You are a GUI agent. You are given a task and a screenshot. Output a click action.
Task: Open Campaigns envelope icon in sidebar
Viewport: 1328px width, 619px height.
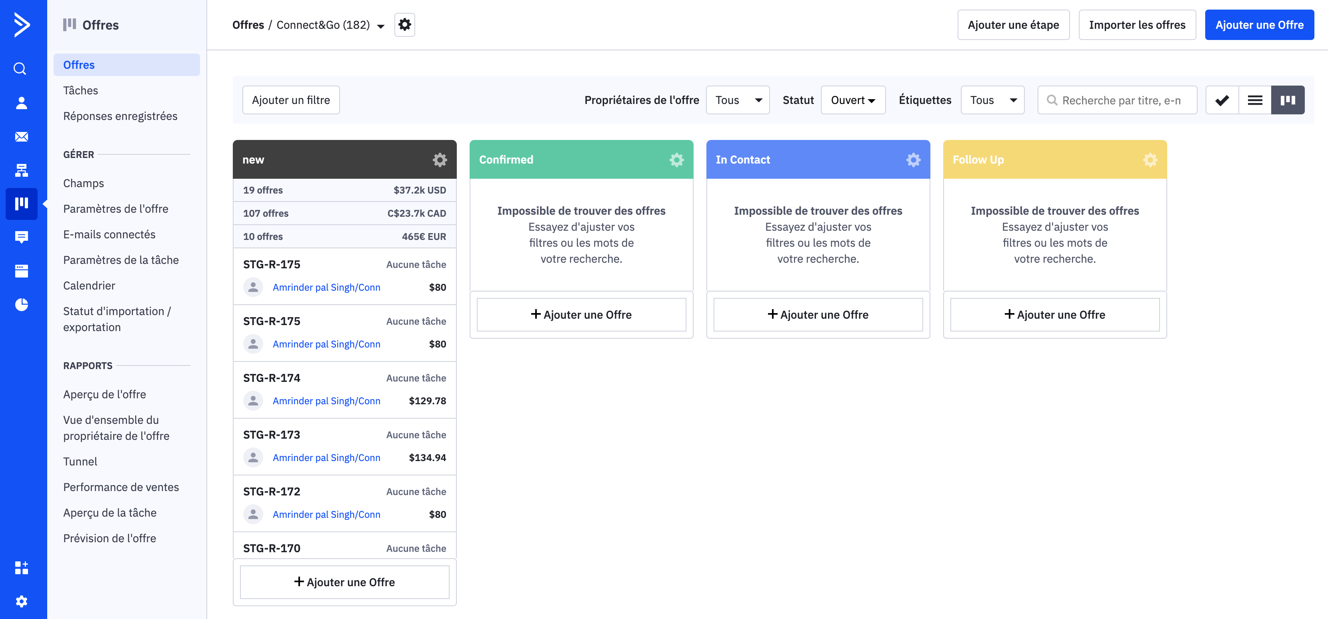21,137
